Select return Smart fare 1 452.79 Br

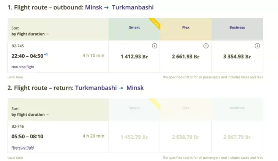pyautogui.click(x=134, y=137)
